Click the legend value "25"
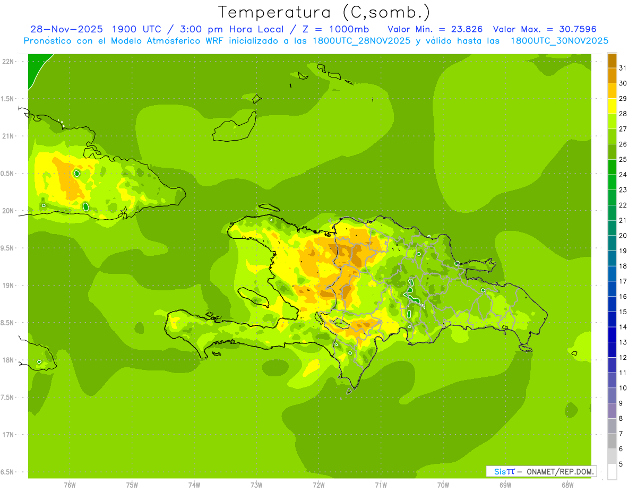 (623, 159)
